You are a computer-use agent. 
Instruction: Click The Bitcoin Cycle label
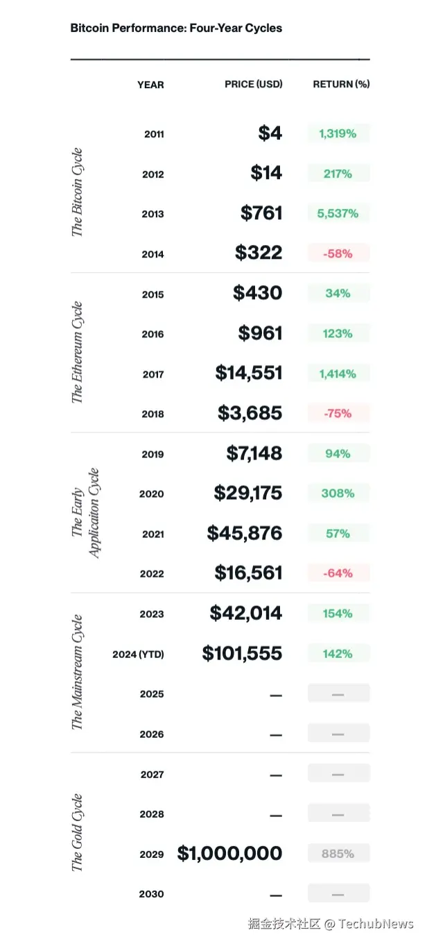(x=77, y=192)
